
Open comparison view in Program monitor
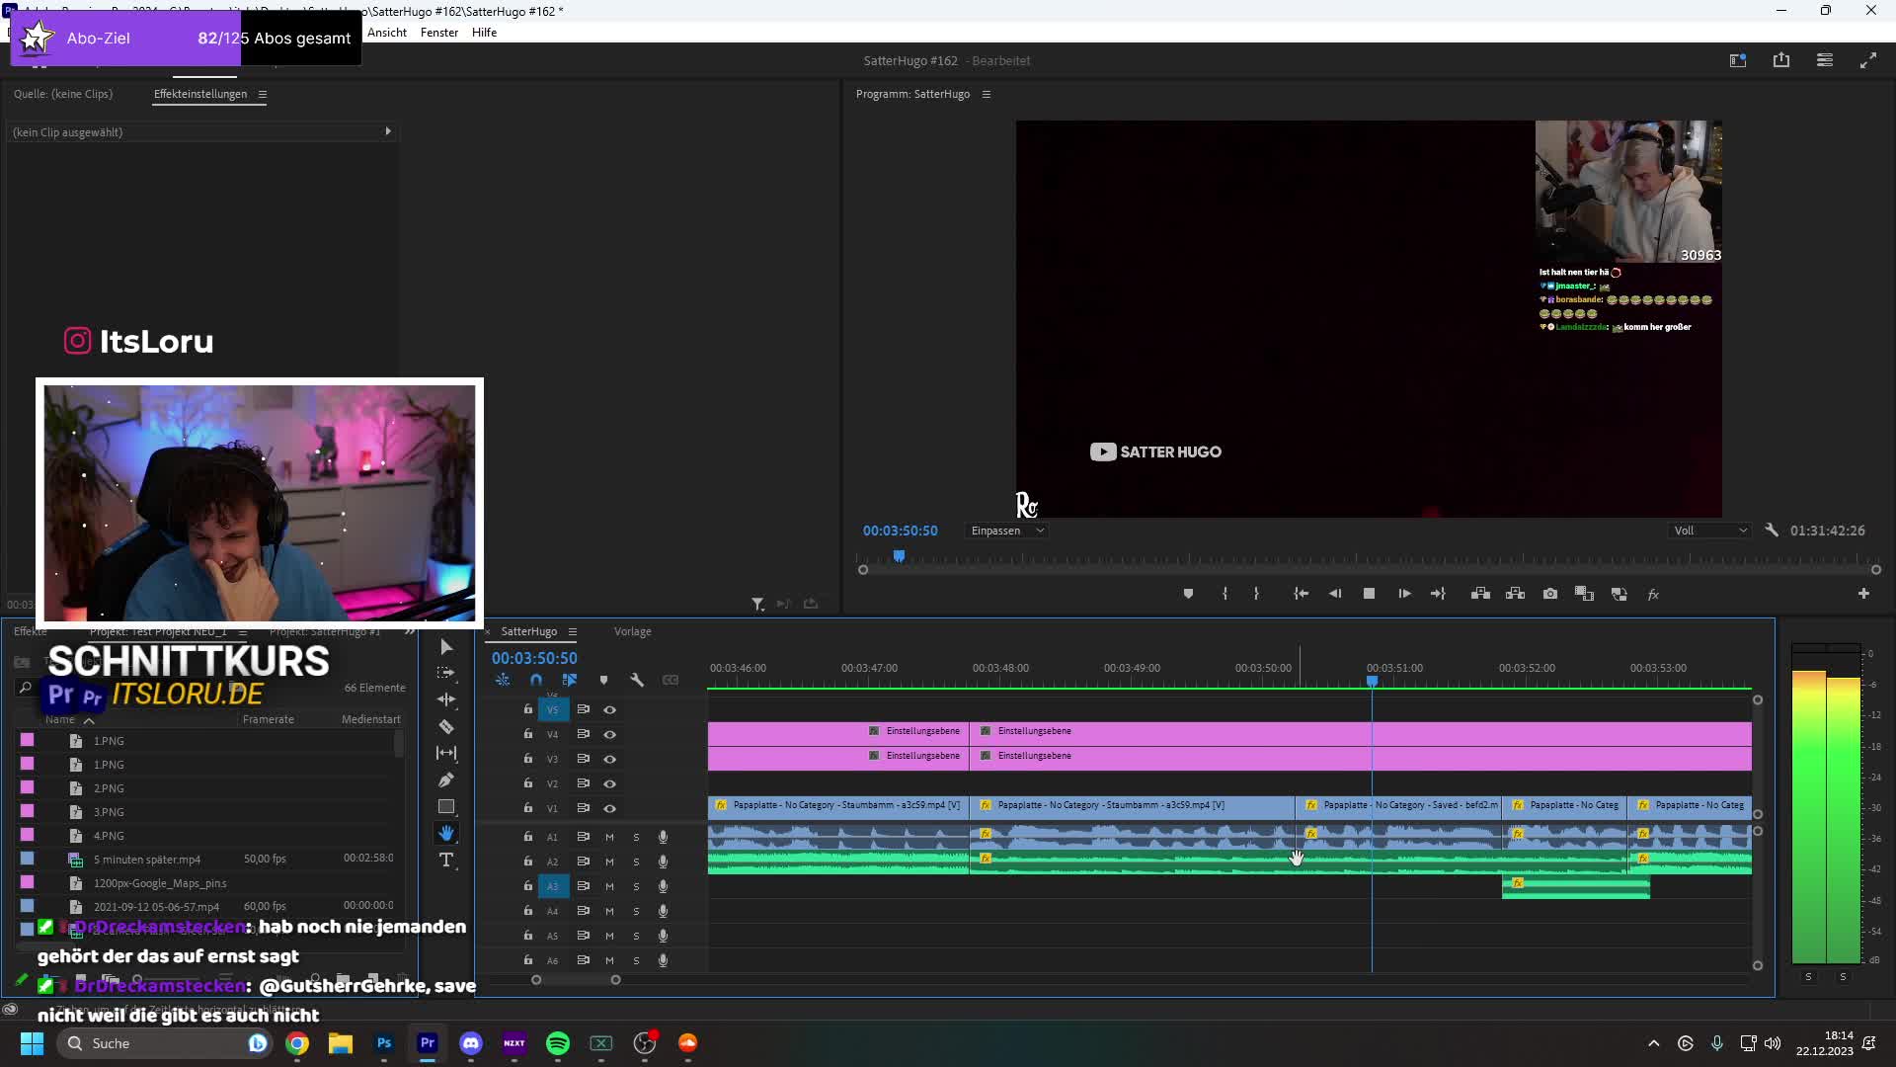(1584, 594)
